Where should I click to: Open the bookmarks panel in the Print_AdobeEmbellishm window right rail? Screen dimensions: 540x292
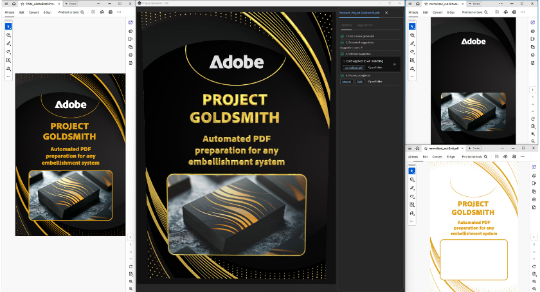coord(130,39)
